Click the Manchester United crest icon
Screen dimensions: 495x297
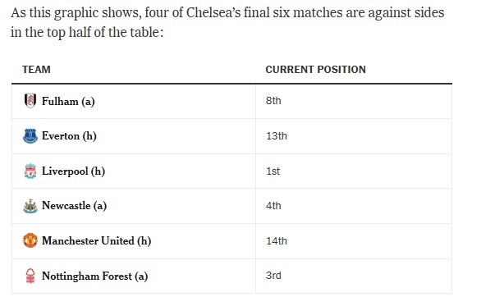point(30,240)
